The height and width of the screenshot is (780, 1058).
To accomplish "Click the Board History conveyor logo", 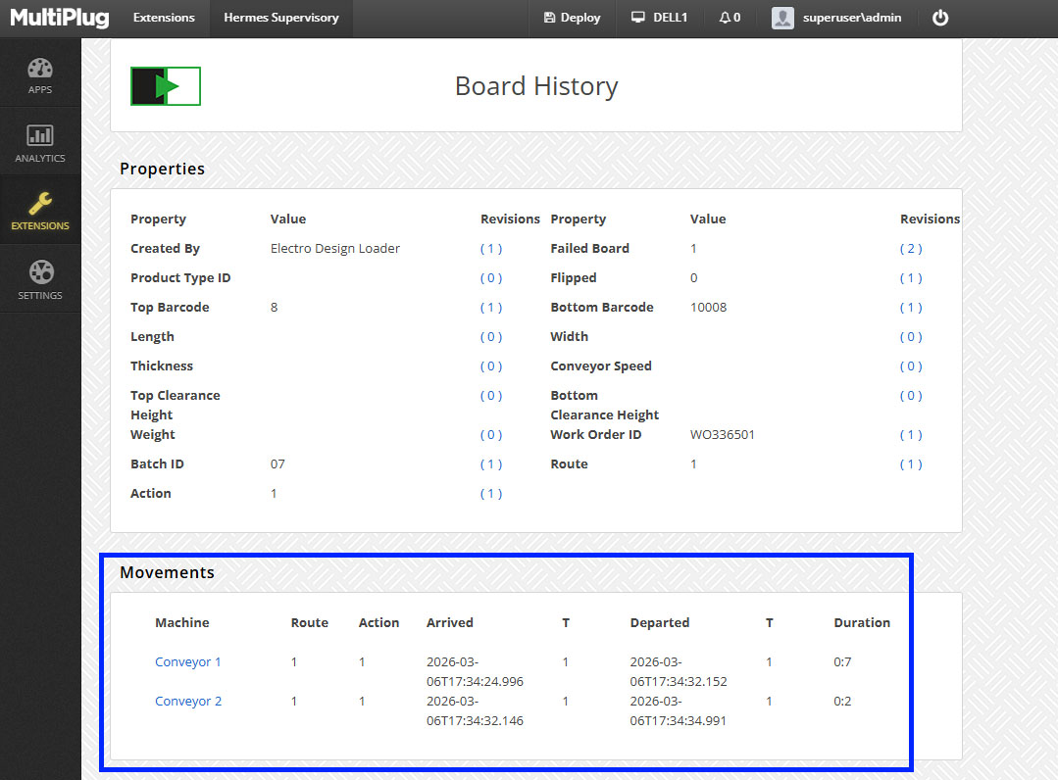I will tap(166, 86).
